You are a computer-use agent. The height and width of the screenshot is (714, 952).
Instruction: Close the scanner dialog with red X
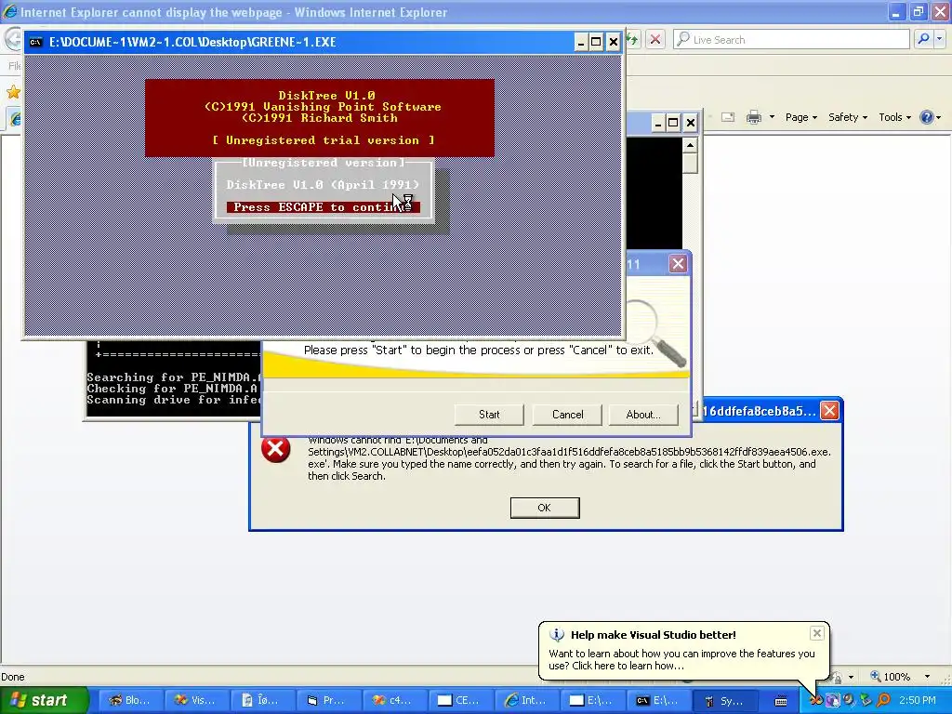pos(678,264)
